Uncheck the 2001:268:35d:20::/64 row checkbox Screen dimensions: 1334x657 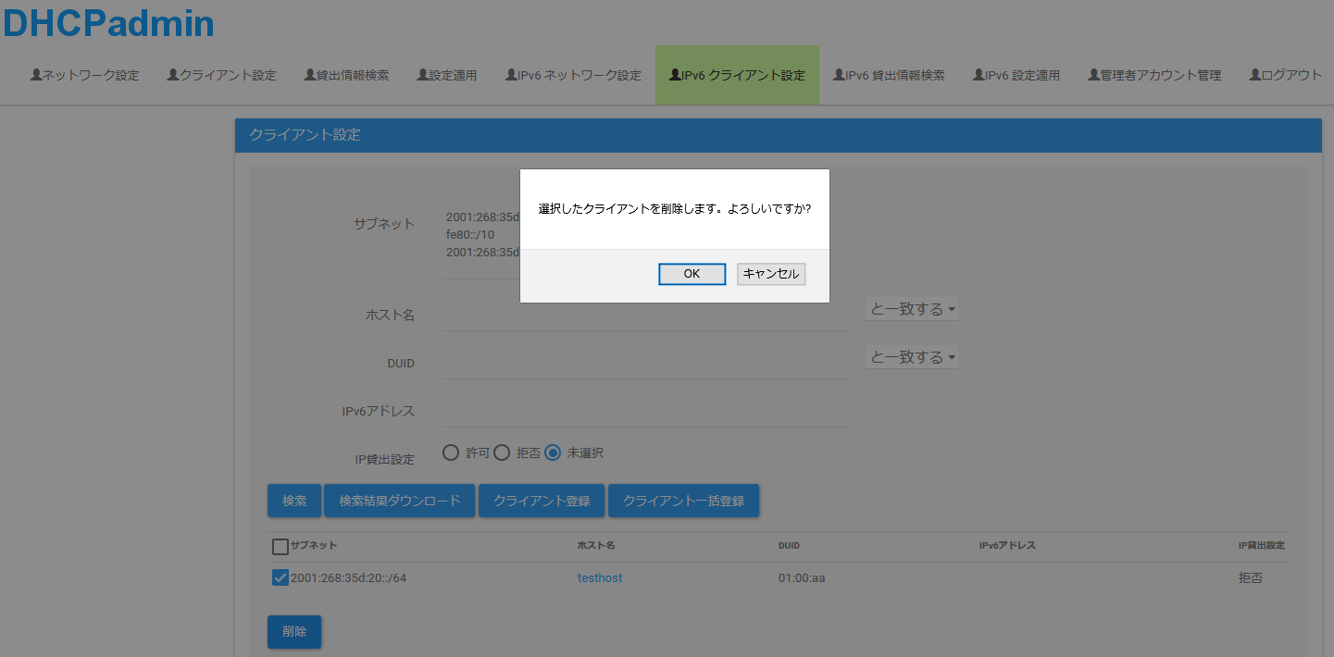tap(281, 577)
